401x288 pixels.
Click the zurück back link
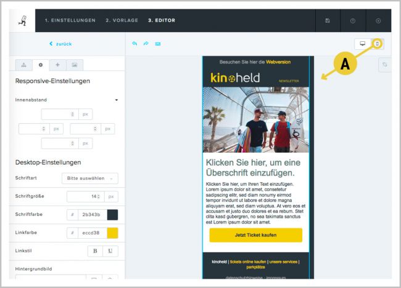tap(60, 44)
